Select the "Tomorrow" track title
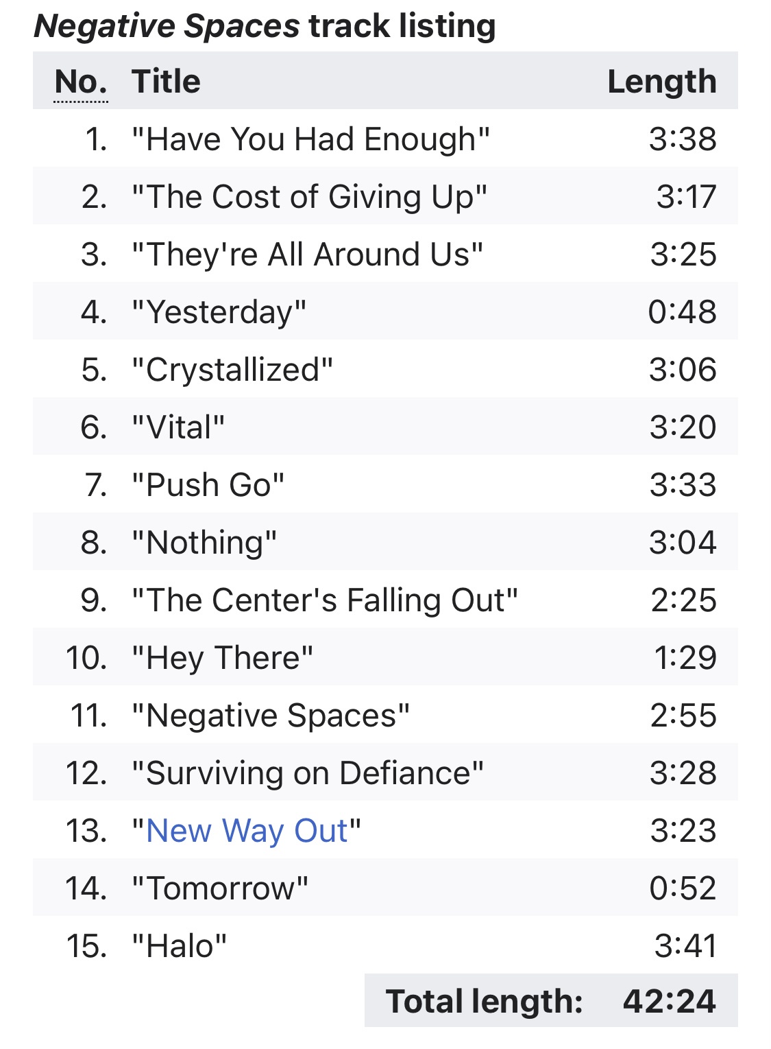The width and height of the screenshot is (771, 1049). [219, 888]
